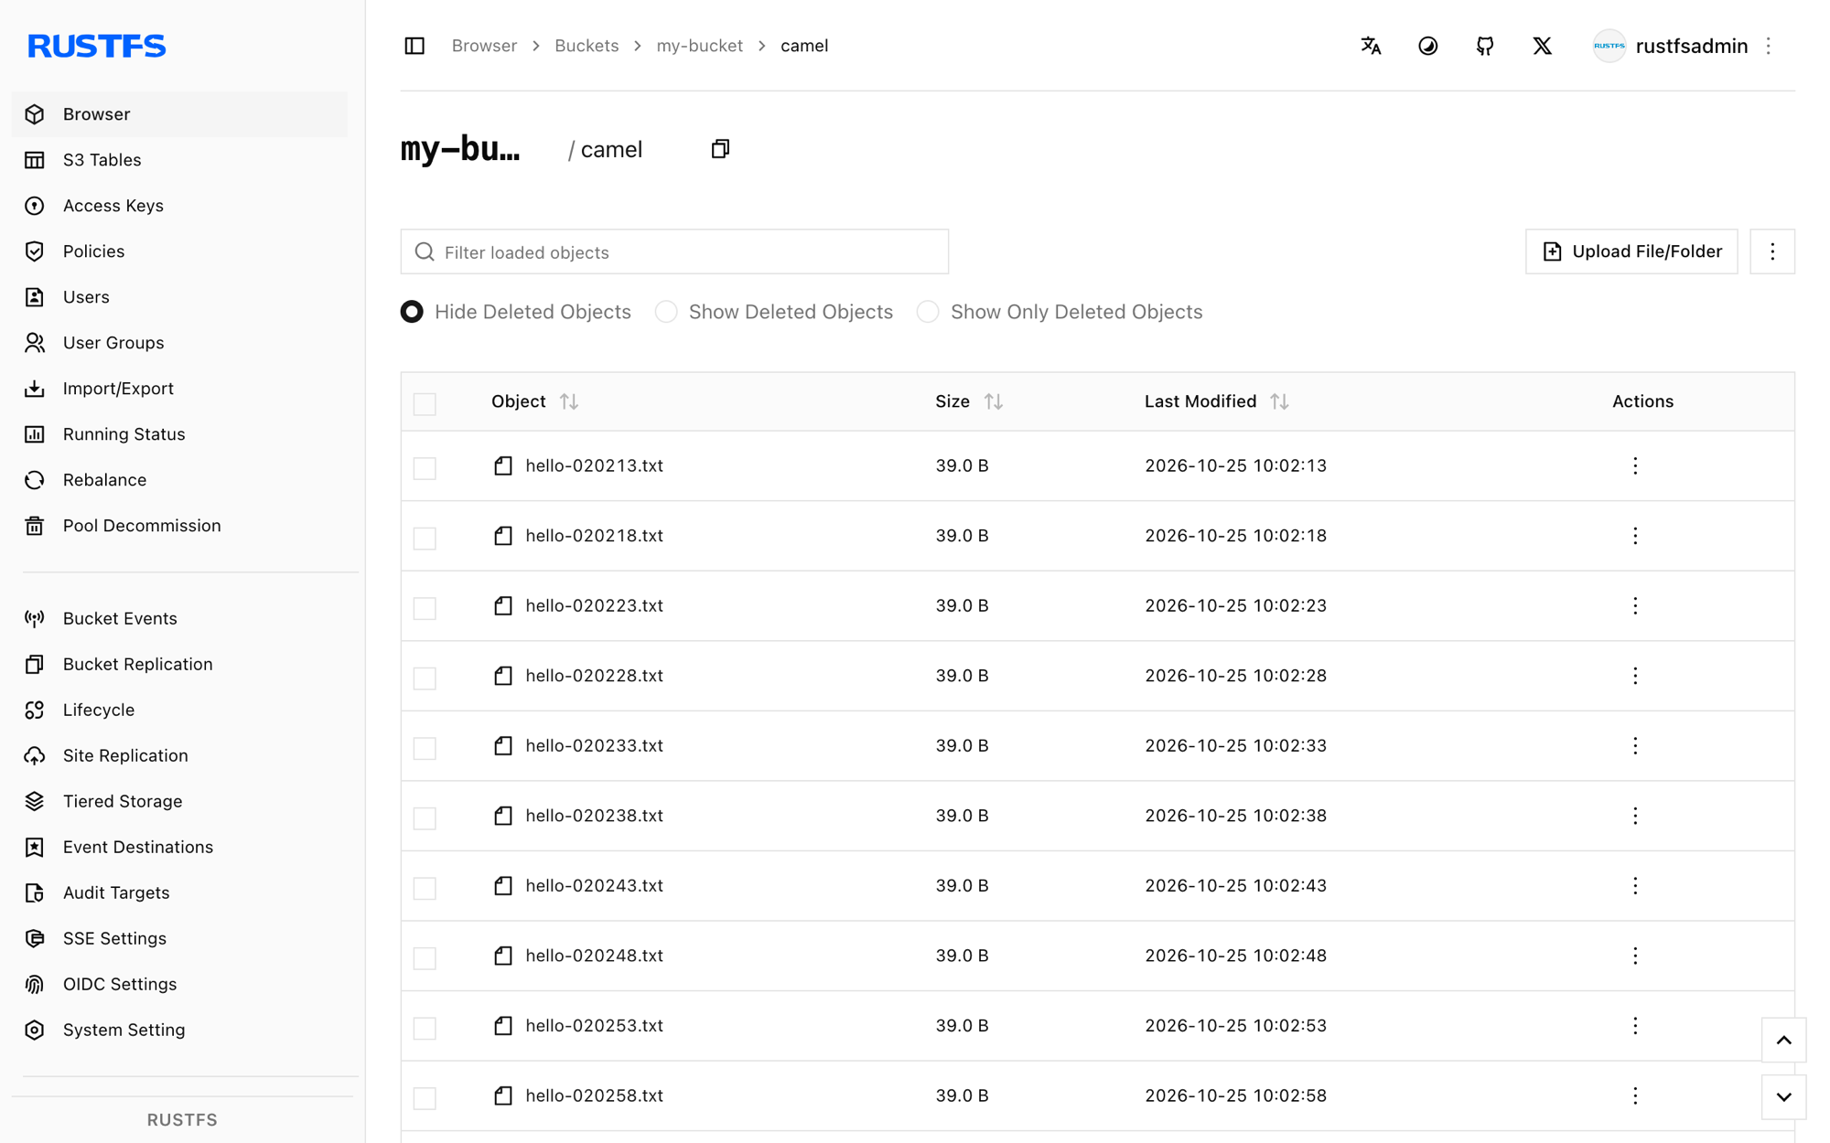Click file icon beside hello-020228.txt
Screen dimensions: 1830x1143
[503, 676]
